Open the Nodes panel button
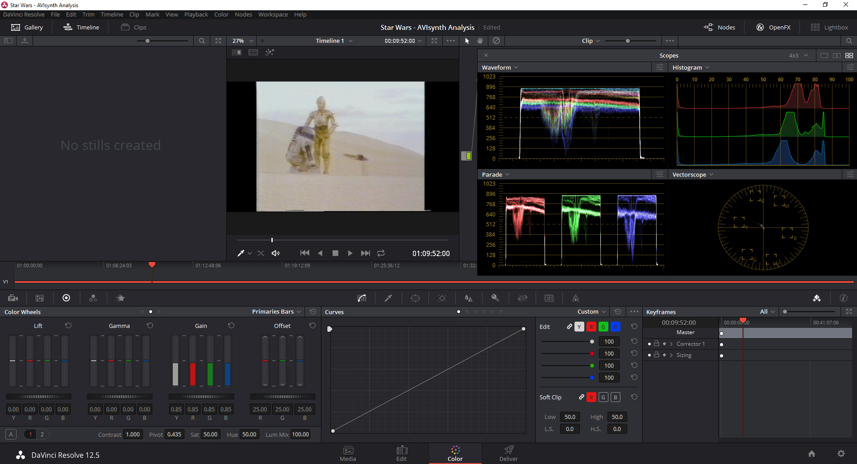The width and height of the screenshot is (857, 464). (x=720, y=27)
